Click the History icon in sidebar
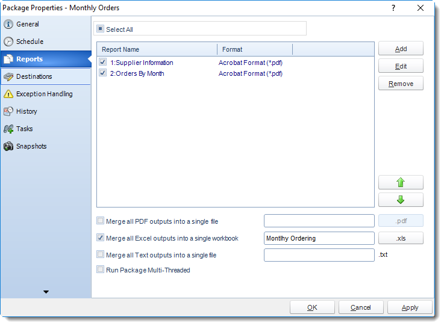This screenshot has width=444, height=326. click(x=8, y=111)
